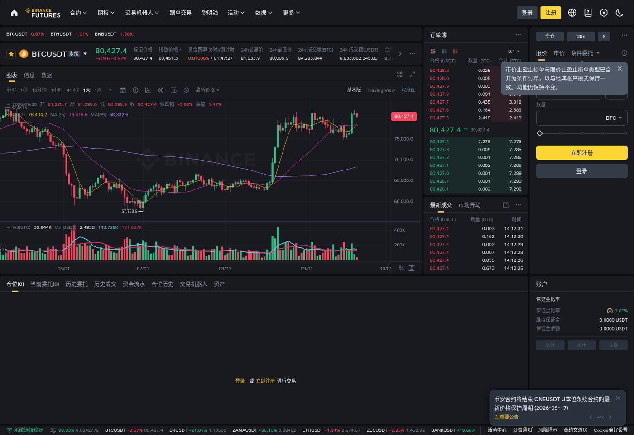Open the 合约 contracts menu
Screen dimensions: 634x435
click(78, 13)
